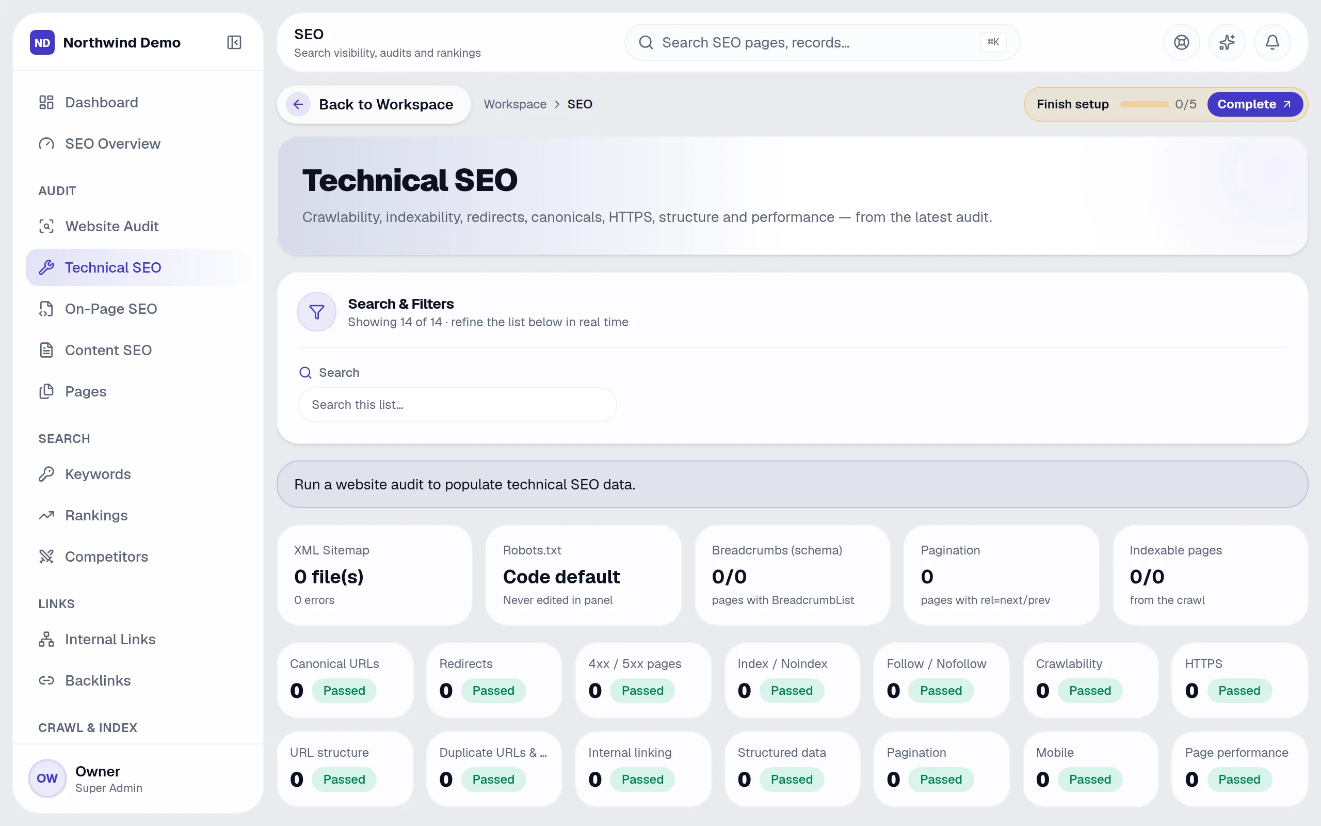Click the Complete setup button
The width and height of the screenshot is (1321, 826).
click(1254, 104)
